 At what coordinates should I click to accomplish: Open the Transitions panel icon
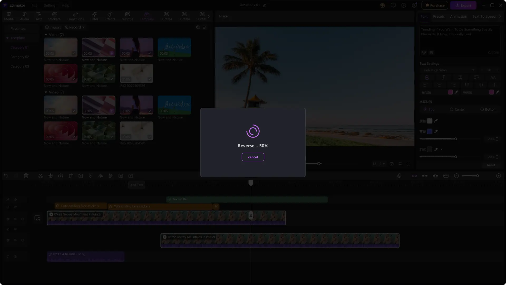[x=75, y=16]
